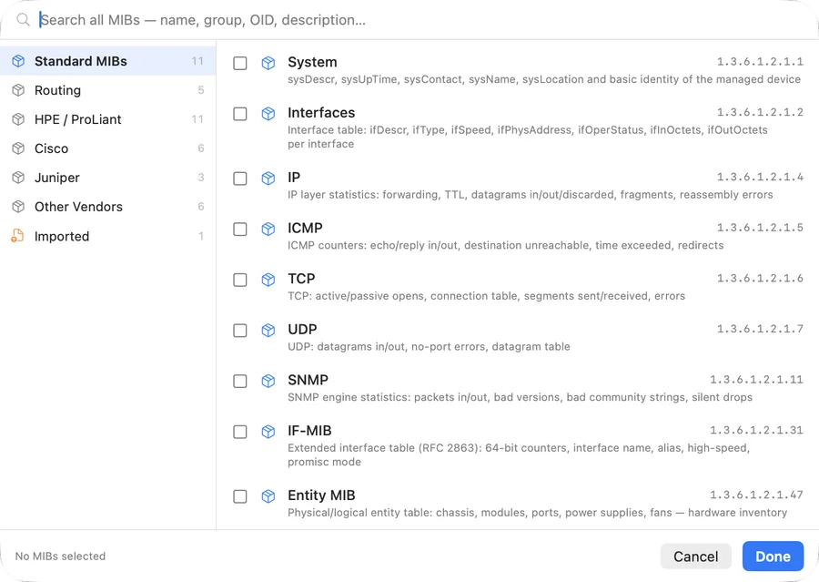Click OID 1.3.6.1.2.1.31 text
This screenshot has height=582, width=819.
click(x=756, y=431)
